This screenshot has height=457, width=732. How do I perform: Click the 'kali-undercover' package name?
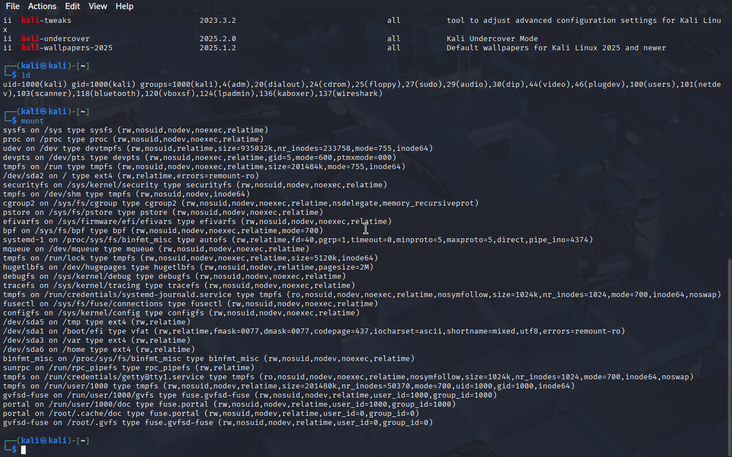point(55,38)
